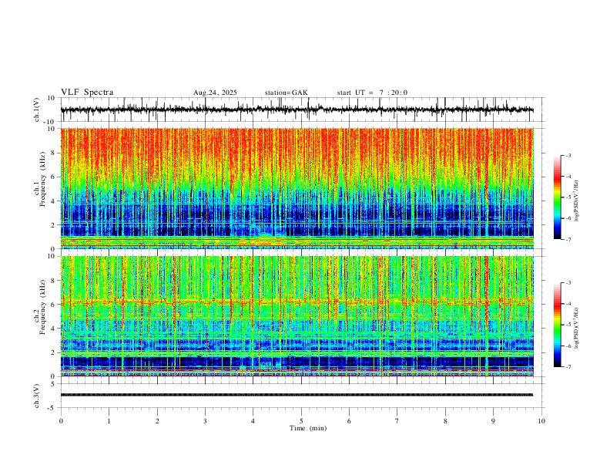
Task: Click the 'Time (min)' axis label
Action: point(308,428)
